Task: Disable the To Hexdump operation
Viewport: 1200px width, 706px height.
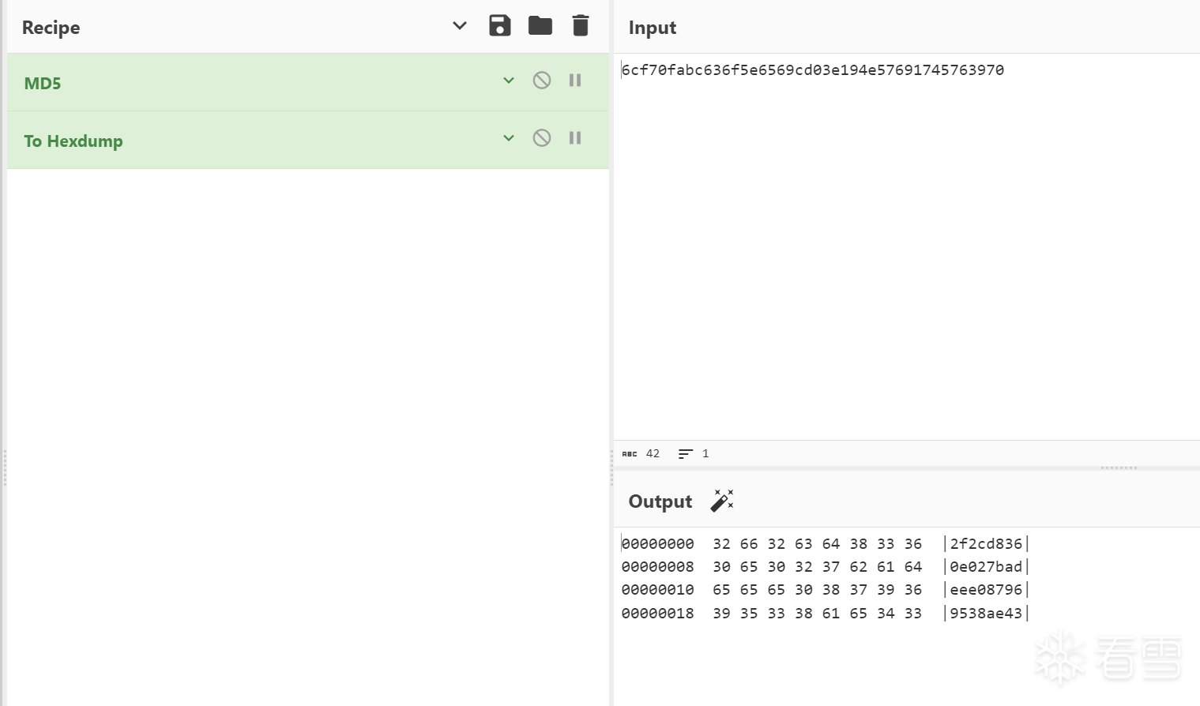Action: point(542,138)
